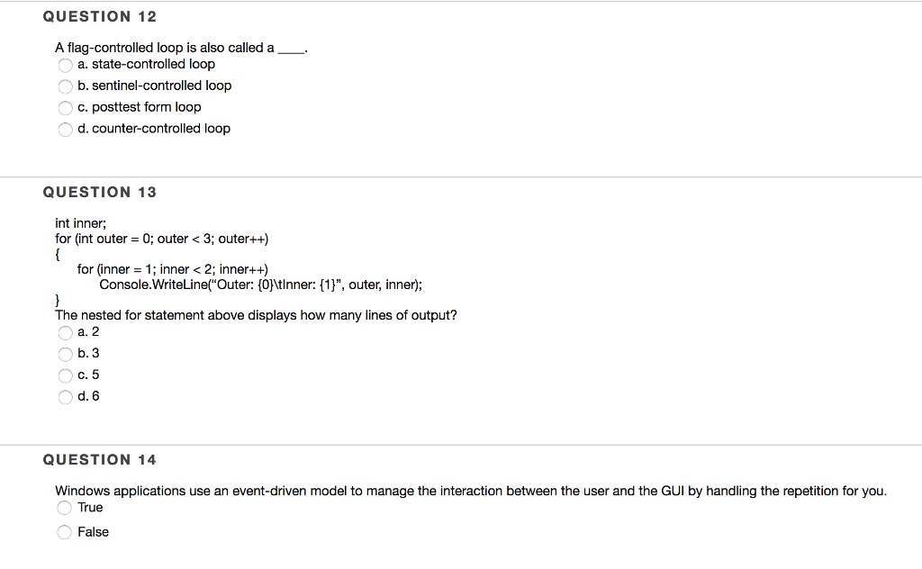Click the QUESTION 12 heading
The width and height of the screenshot is (922, 569).
click(99, 16)
